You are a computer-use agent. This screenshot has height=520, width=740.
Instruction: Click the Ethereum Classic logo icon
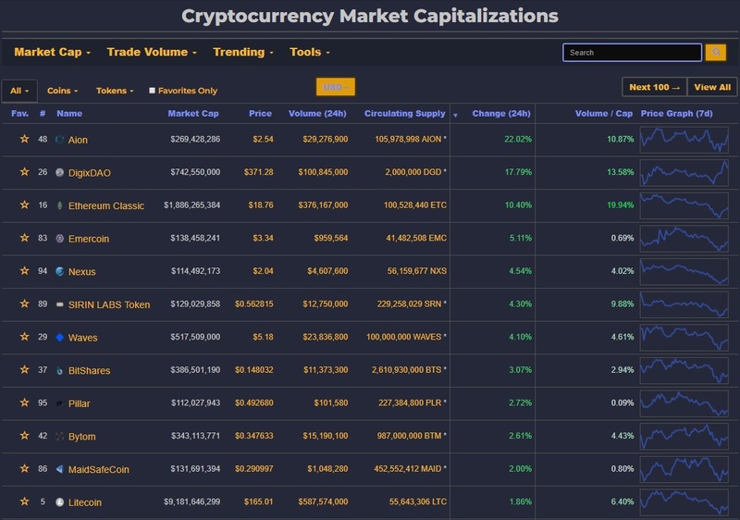[x=59, y=205]
